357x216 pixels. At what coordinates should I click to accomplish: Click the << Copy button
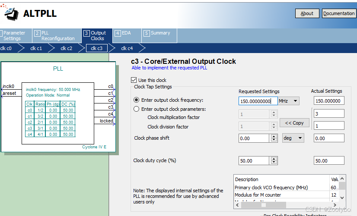click(x=294, y=123)
